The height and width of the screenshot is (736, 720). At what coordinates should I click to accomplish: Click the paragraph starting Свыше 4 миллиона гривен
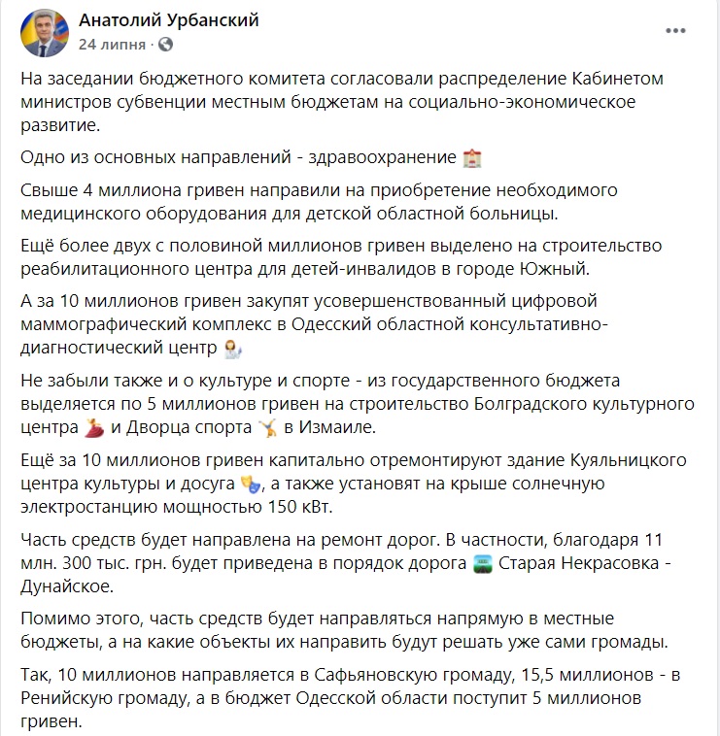pyautogui.click(x=319, y=202)
